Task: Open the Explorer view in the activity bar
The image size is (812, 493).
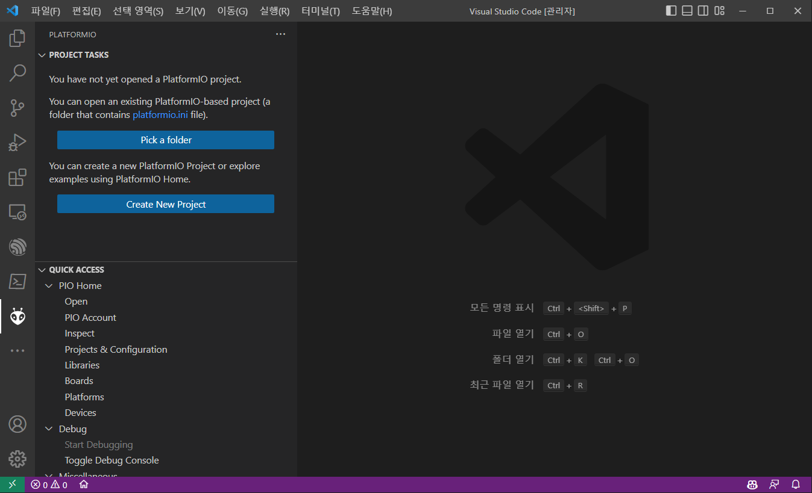Action: pos(17,39)
